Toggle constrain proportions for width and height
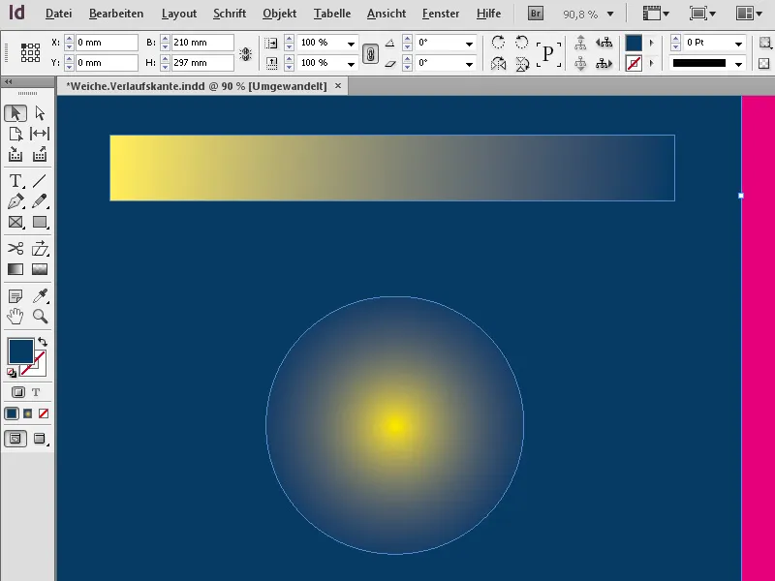Viewport: 775px width, 581px height. [245, 53]
